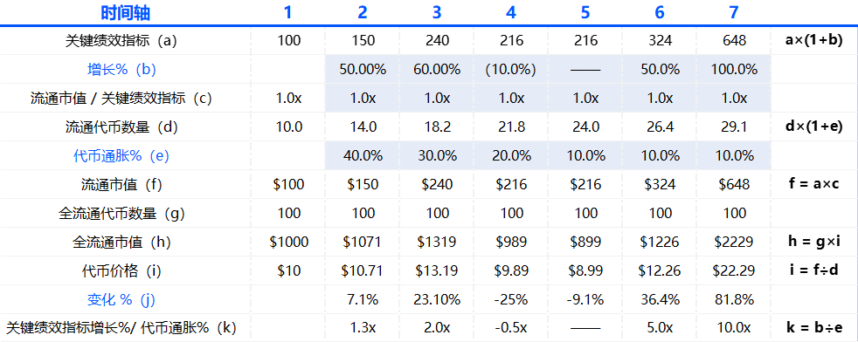The width and height of the screenshot is (858, 342).
Task: Select the a×(1+b) formula cell
Action: pyautogui.click(x=815, y=41)
